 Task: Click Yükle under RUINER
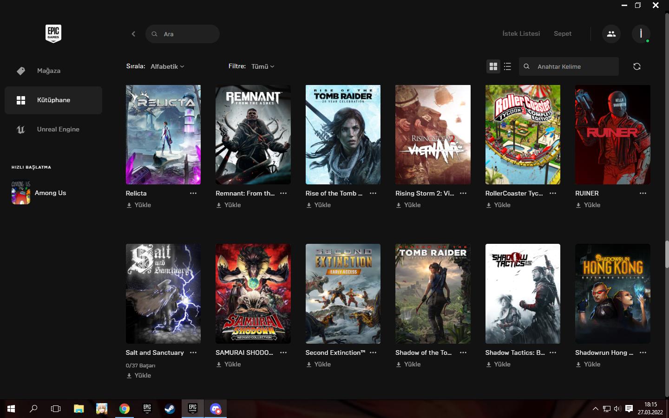point(588,205)
